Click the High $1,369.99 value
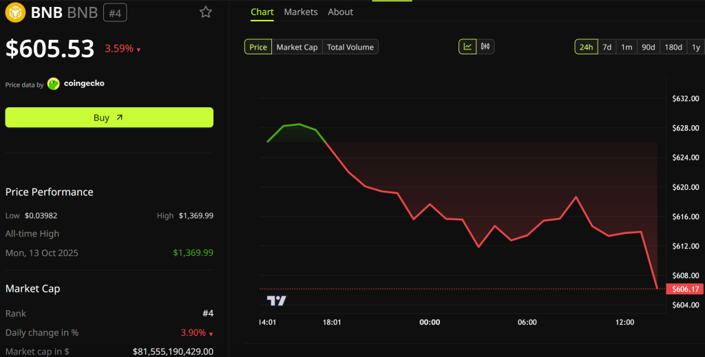705x357 pixels. point(196,215)
